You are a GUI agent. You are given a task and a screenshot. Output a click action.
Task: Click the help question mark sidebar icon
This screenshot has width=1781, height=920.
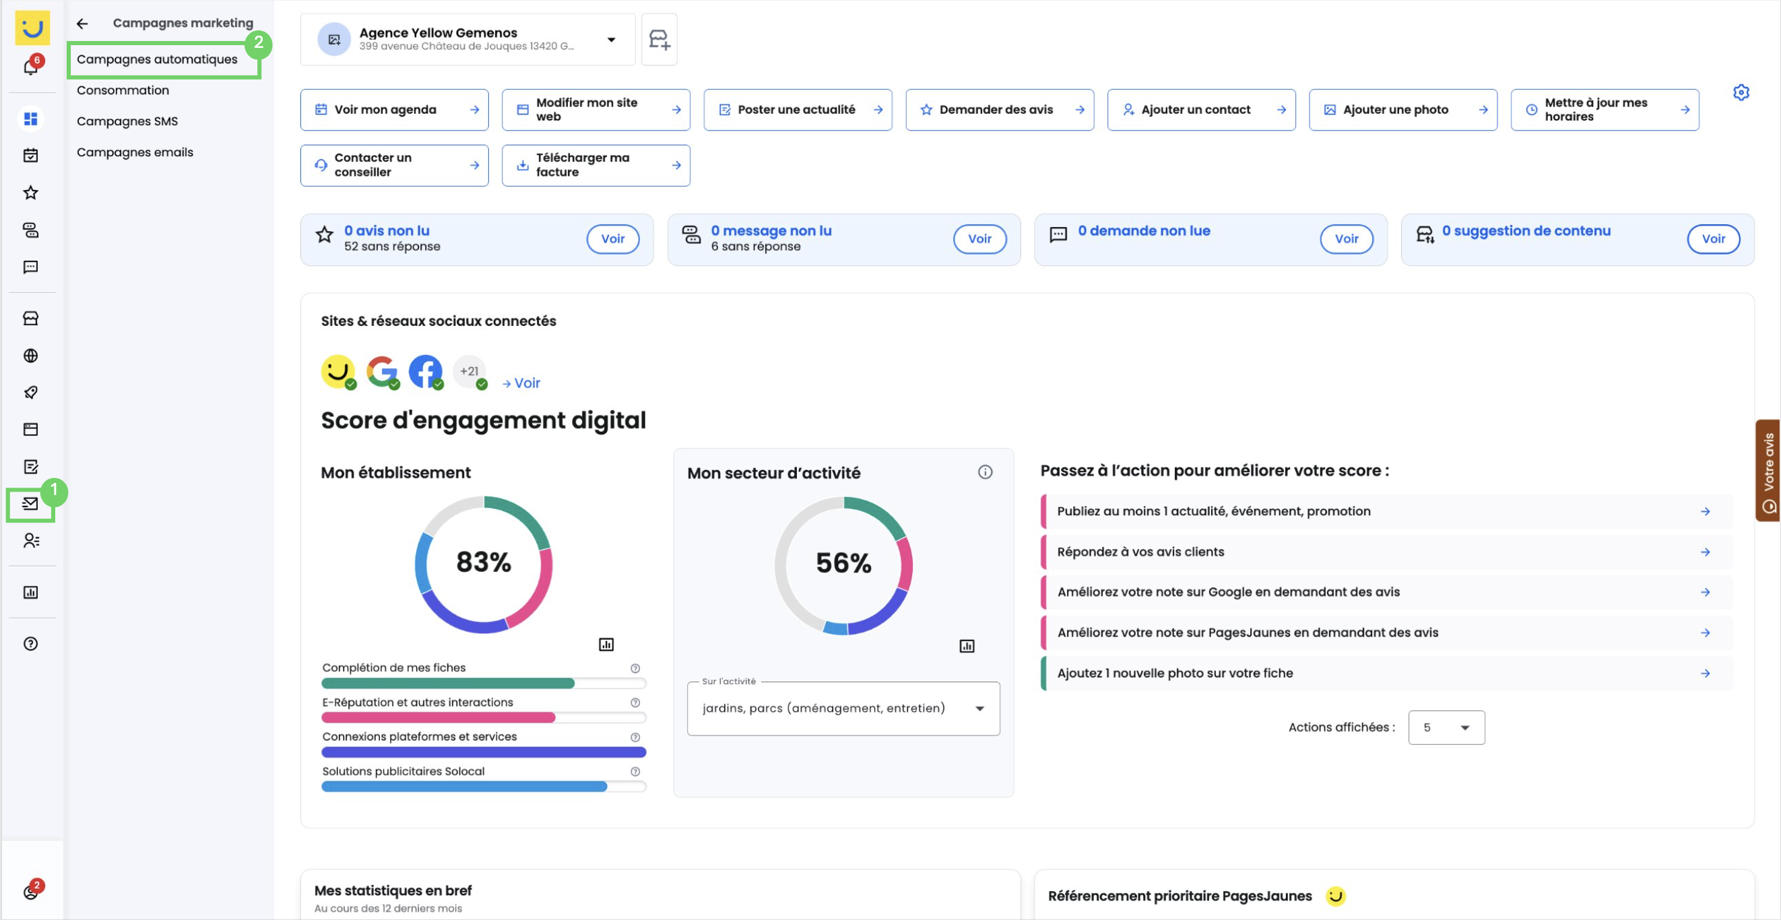(30, 643)
